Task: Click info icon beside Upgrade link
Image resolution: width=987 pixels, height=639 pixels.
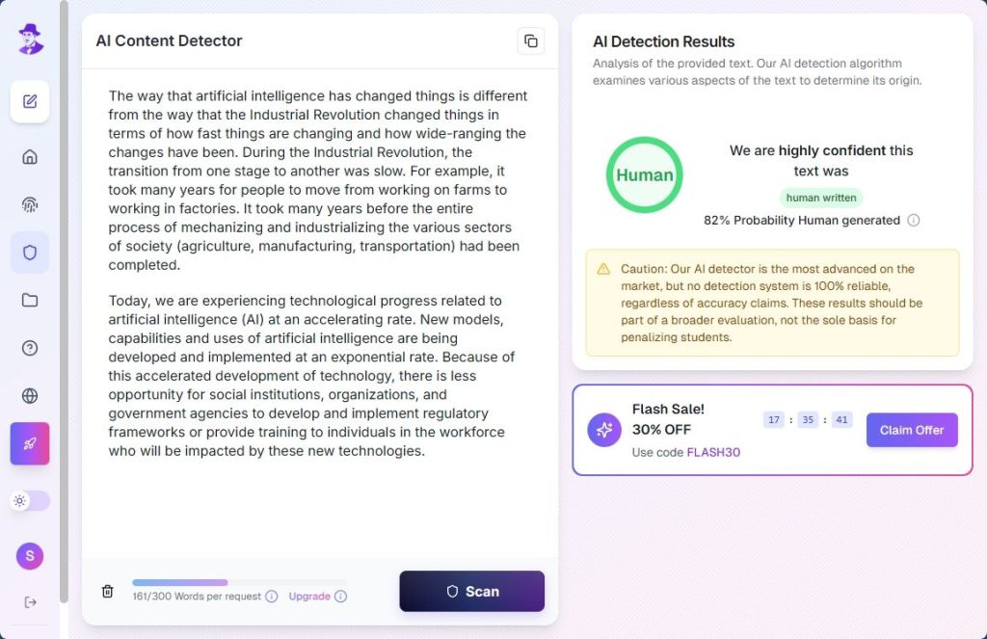Action: point(340,597)
